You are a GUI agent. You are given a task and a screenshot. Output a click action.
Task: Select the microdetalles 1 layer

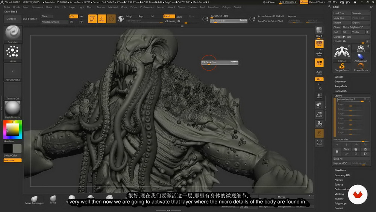pos(353,100)
